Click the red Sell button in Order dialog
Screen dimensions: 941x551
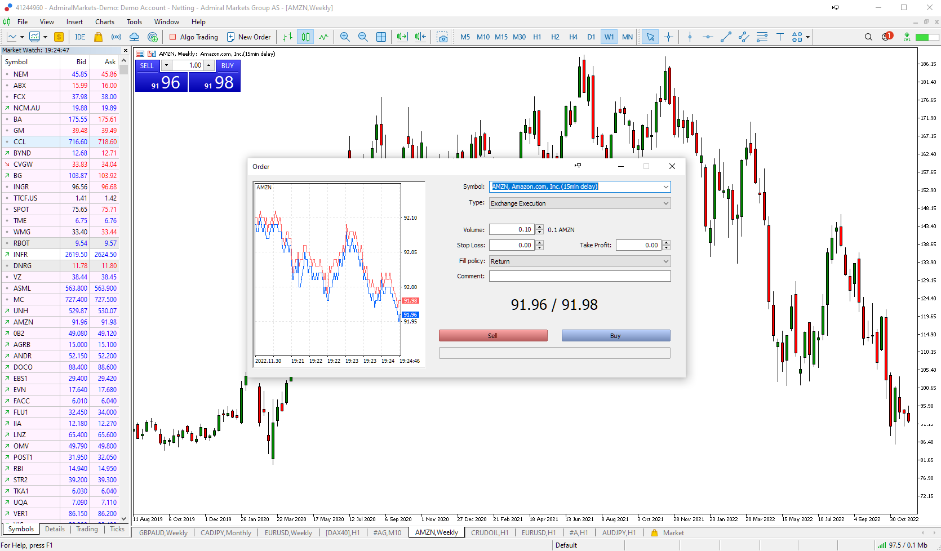tap(493, 336)
